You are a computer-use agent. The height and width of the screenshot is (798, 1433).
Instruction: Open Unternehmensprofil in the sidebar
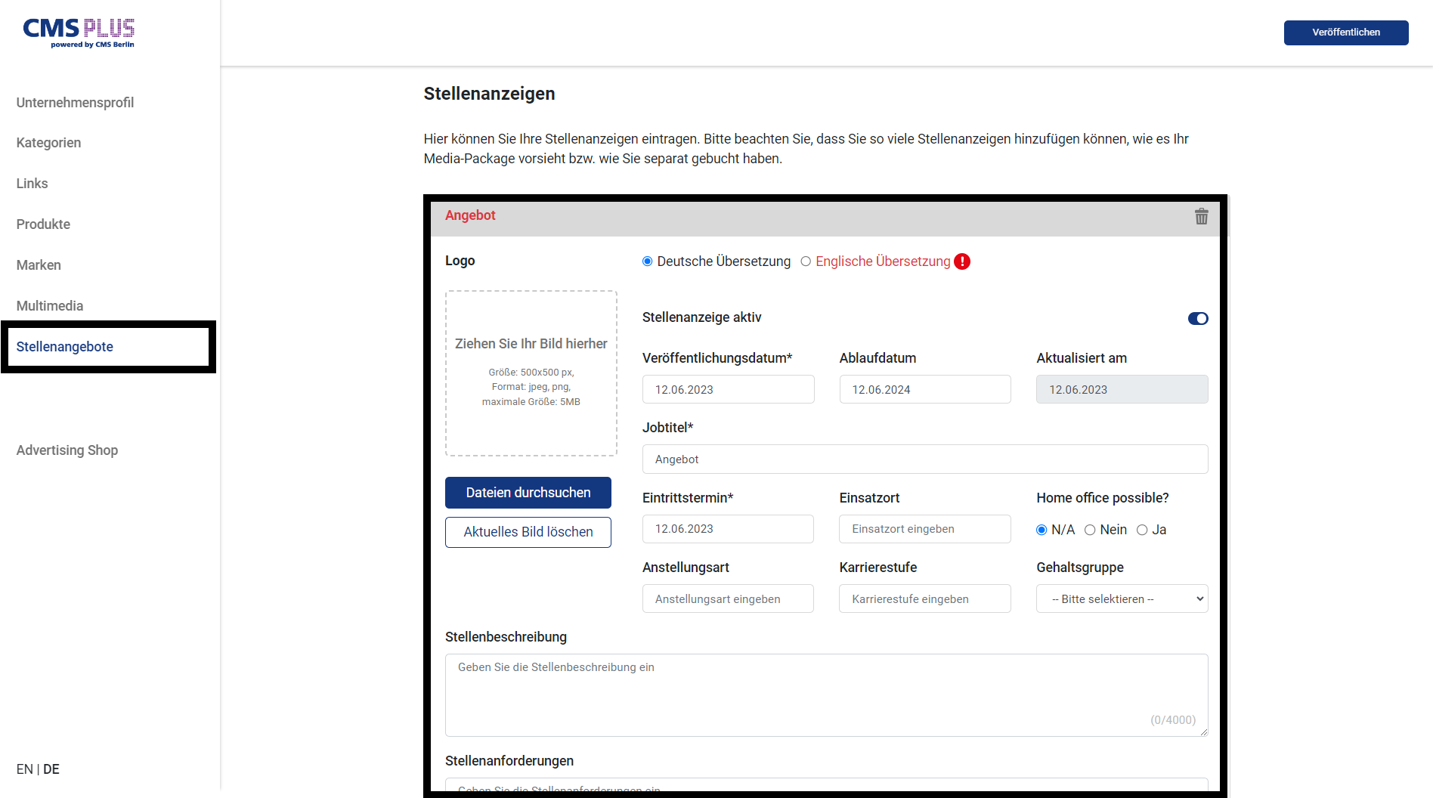click(x=75, y=103)
